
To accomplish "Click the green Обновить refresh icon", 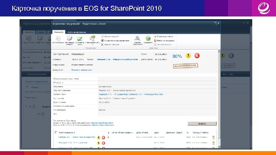I will (x=148, y=38).
